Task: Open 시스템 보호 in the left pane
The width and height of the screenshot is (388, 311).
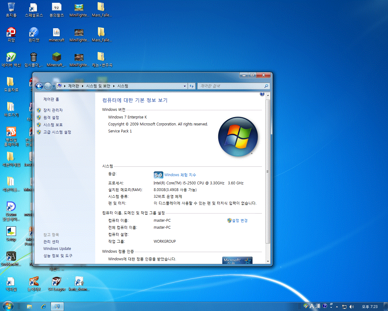Action: (x=53, y=125)
